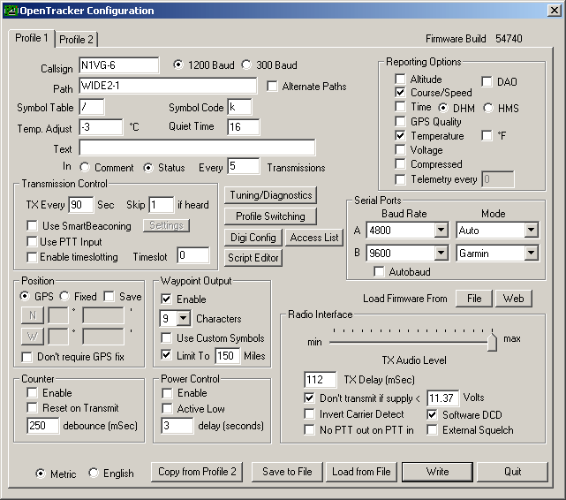Image resolution: width=566 pixels, height=500 pixels.
Task: Click the Text message field
Action: (197, 148)
